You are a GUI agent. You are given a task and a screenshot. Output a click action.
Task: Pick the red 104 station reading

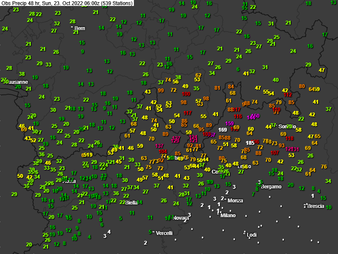[x=163, y=152]
